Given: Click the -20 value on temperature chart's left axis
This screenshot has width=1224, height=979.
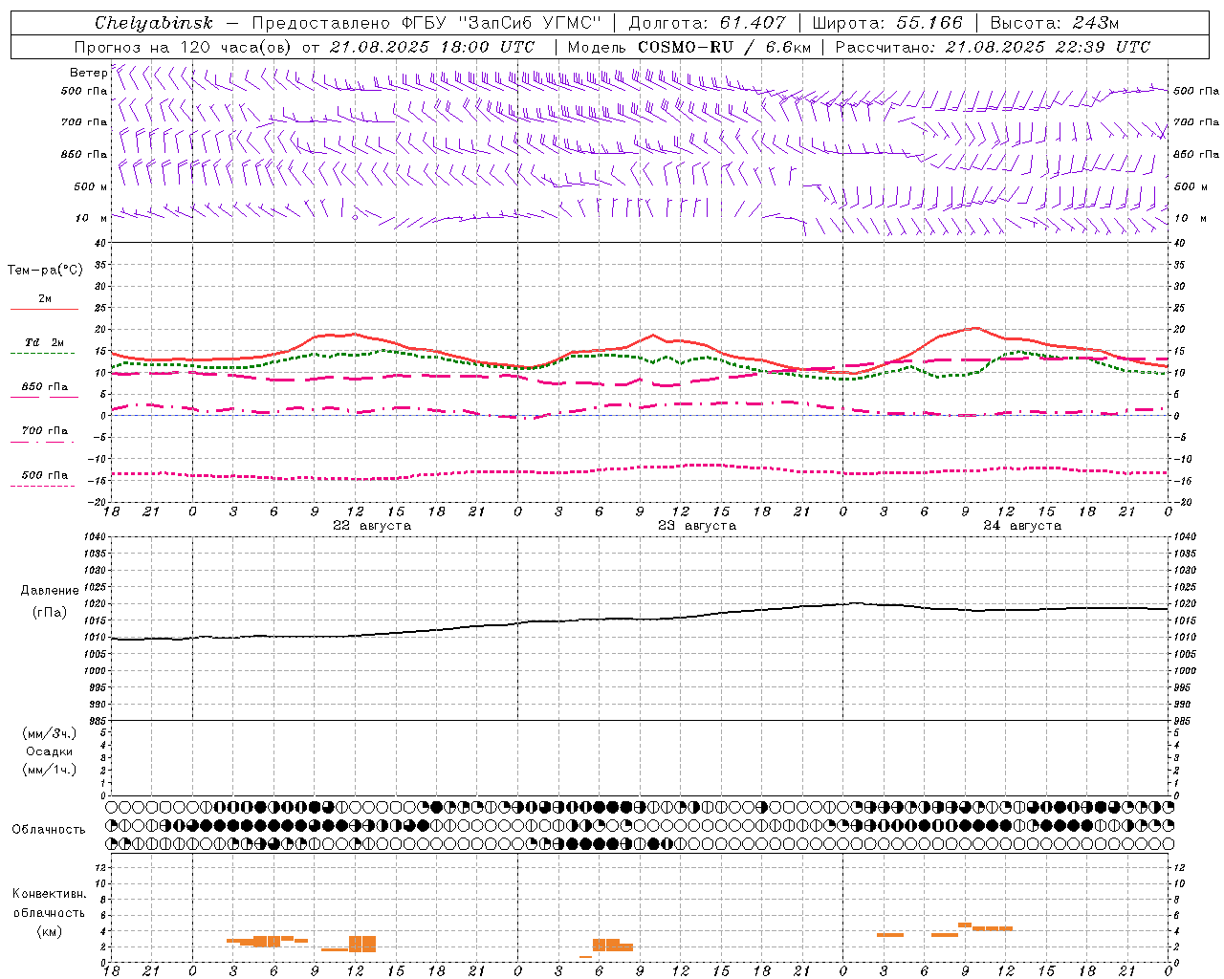Looking at the screenshot, I should point(99,502).
